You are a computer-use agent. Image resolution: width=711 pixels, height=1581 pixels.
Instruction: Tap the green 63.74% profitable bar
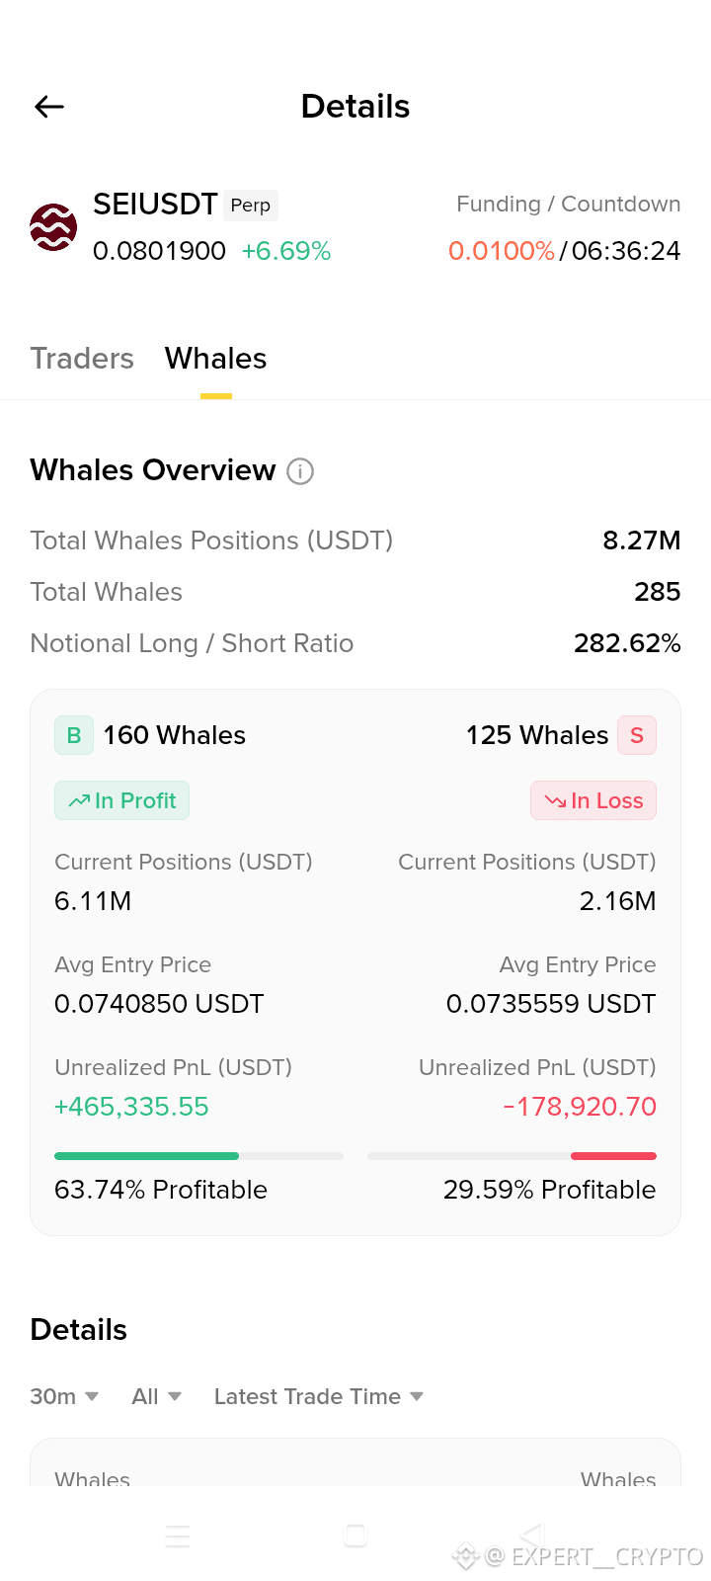coord(146,1155)
